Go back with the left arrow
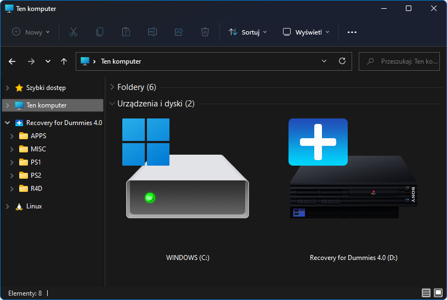The image size is (447, 300). tap(12, 61)
